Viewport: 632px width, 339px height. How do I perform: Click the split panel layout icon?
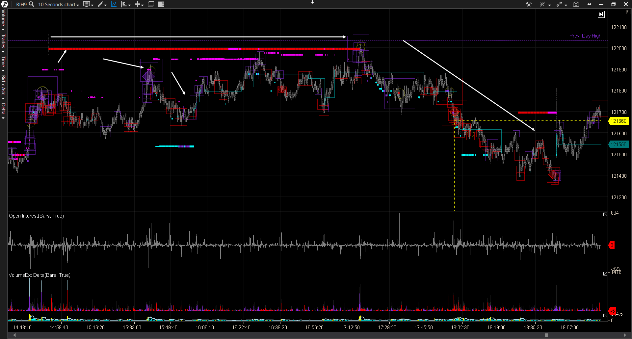click(x=161, y=4)
